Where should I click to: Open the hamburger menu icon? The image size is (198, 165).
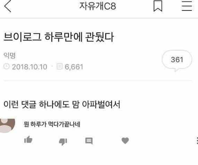(x=187, y=6)
